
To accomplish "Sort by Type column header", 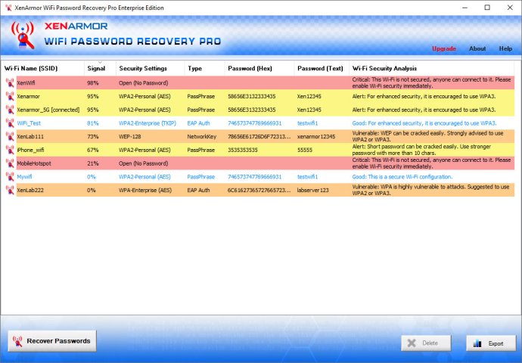I will (x=205, y=68).
